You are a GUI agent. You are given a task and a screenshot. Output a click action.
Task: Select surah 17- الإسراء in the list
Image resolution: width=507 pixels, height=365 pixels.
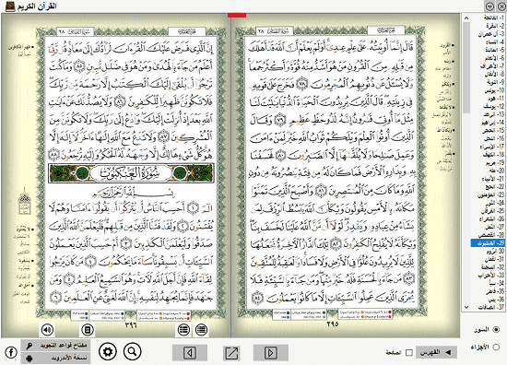click(x=492, y=147)
